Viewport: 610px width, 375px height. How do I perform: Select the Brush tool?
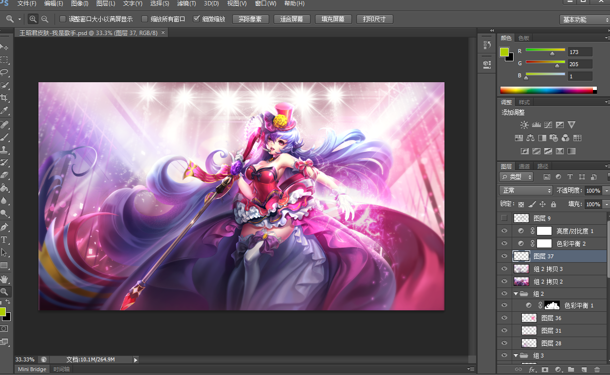tap(4, 137)
